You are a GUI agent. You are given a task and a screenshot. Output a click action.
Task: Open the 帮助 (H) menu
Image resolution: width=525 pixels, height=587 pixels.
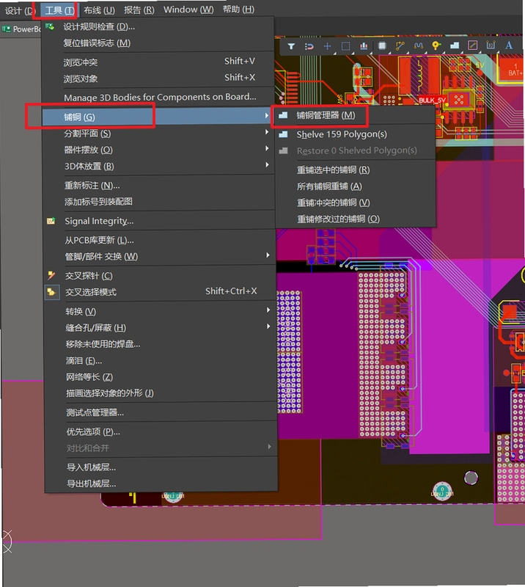tap(238, 9)
